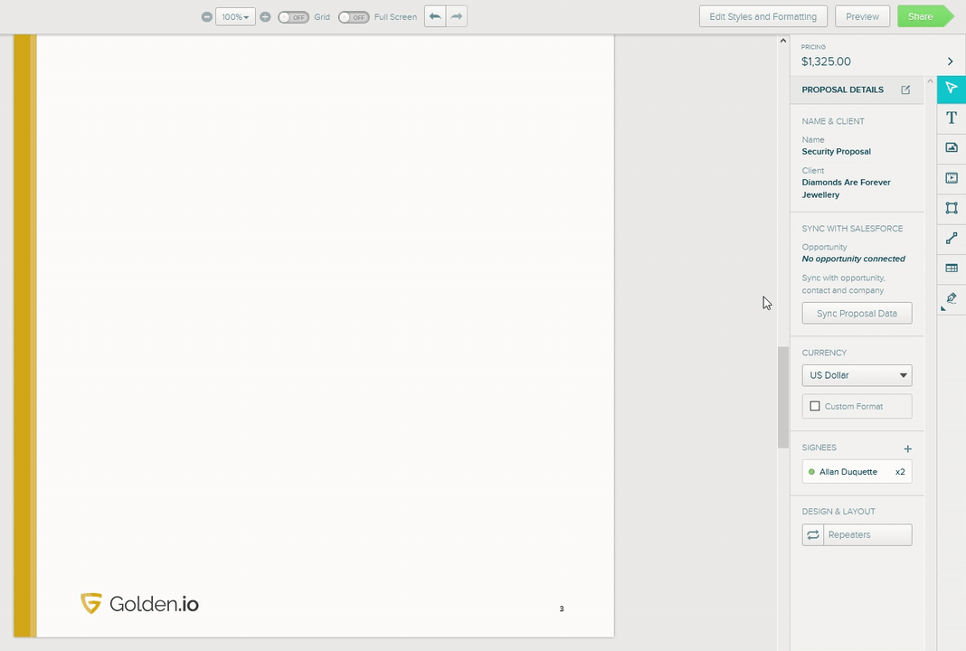
Task: Open the 100% zoom level dropdown
Action: coord(235,16)
